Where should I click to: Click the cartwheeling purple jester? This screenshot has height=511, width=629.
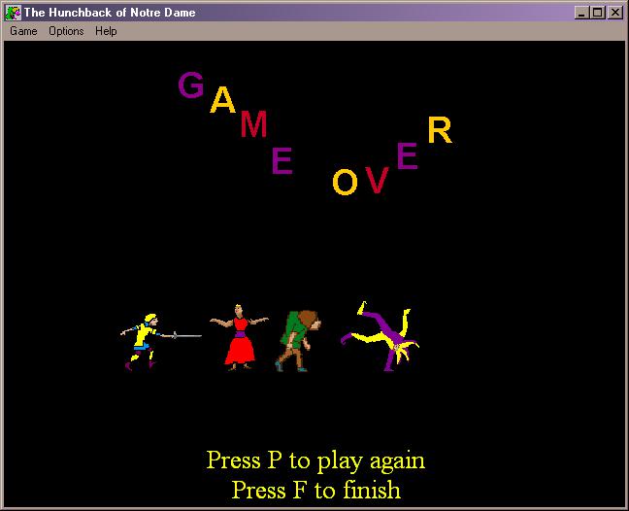380,336
